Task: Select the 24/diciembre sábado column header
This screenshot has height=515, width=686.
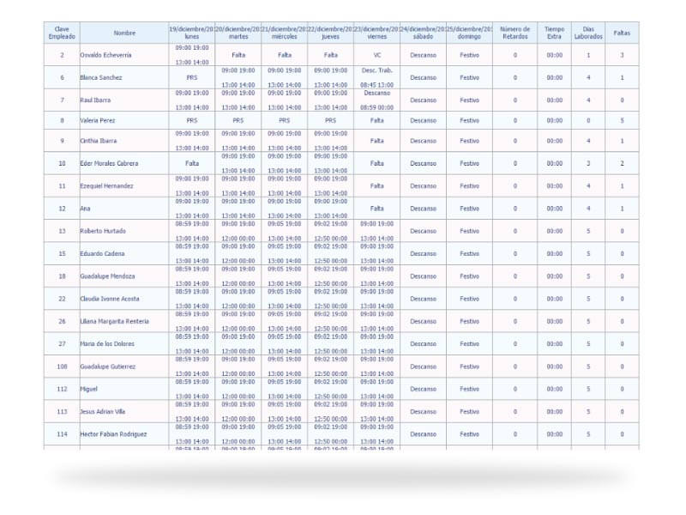Action: coord(423,33)
